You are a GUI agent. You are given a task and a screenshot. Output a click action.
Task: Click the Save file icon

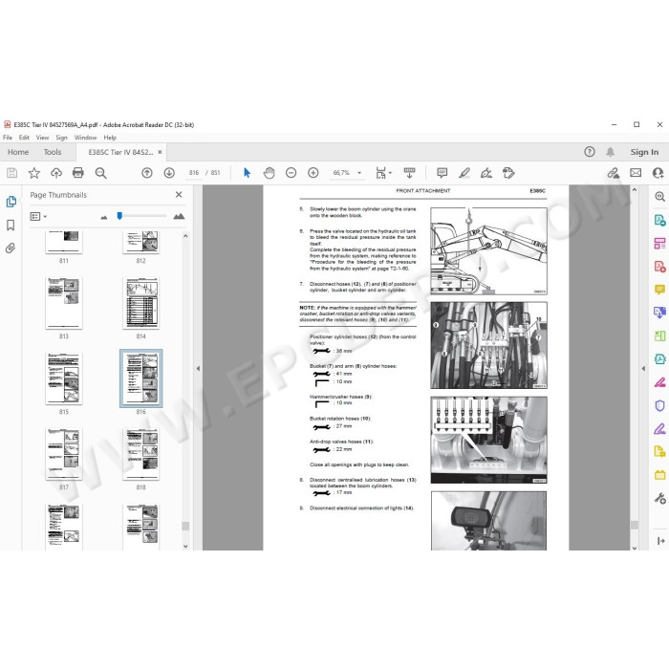tap(11, 173)
